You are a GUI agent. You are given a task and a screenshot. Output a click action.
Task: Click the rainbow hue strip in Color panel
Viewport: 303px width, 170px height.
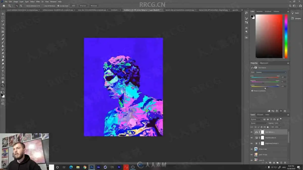tap(286, 36)
